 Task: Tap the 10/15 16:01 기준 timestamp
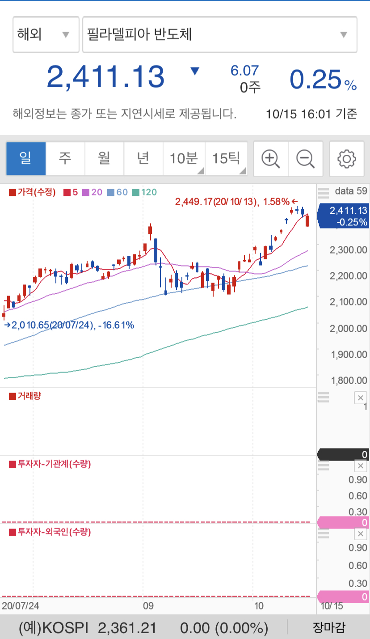pos(311,114)
